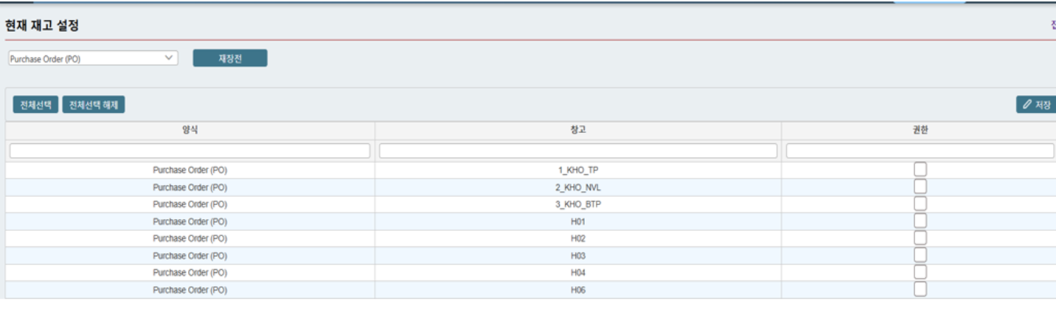Select the 1_KHO_TP warehouse cell
The height and width of the screenshot is (315, 1056).
578,170
